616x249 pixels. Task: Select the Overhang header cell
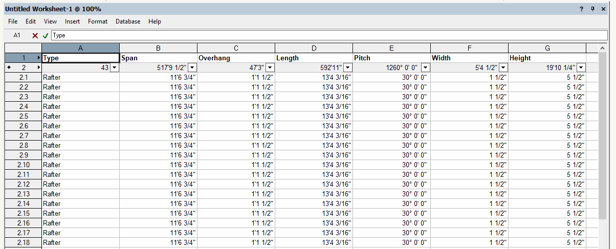click(x=236, y=58)
